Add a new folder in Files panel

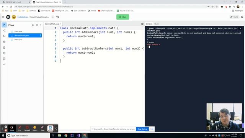37,25
